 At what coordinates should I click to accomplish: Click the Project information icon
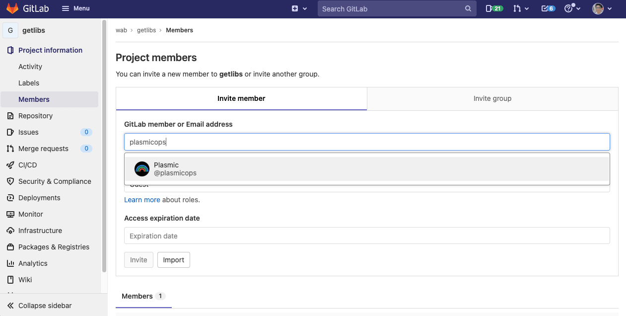click(10, 50)
